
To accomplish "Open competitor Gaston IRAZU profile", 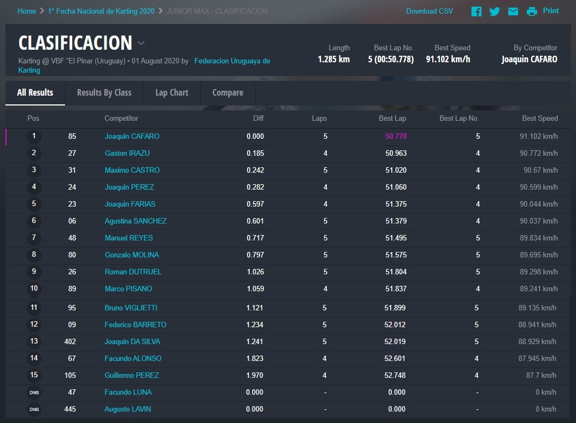I will pos(127,153).
